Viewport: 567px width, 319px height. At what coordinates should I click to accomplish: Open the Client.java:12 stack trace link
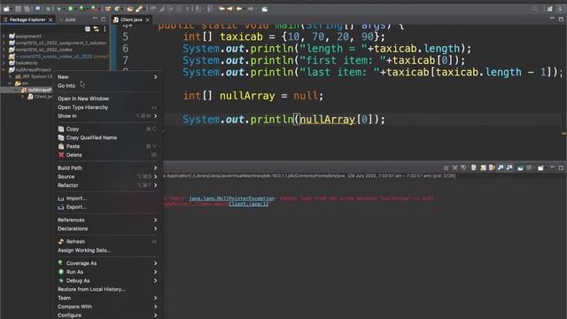248,204
